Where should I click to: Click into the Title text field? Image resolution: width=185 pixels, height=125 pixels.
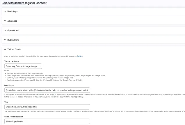[x=47, y=107]
